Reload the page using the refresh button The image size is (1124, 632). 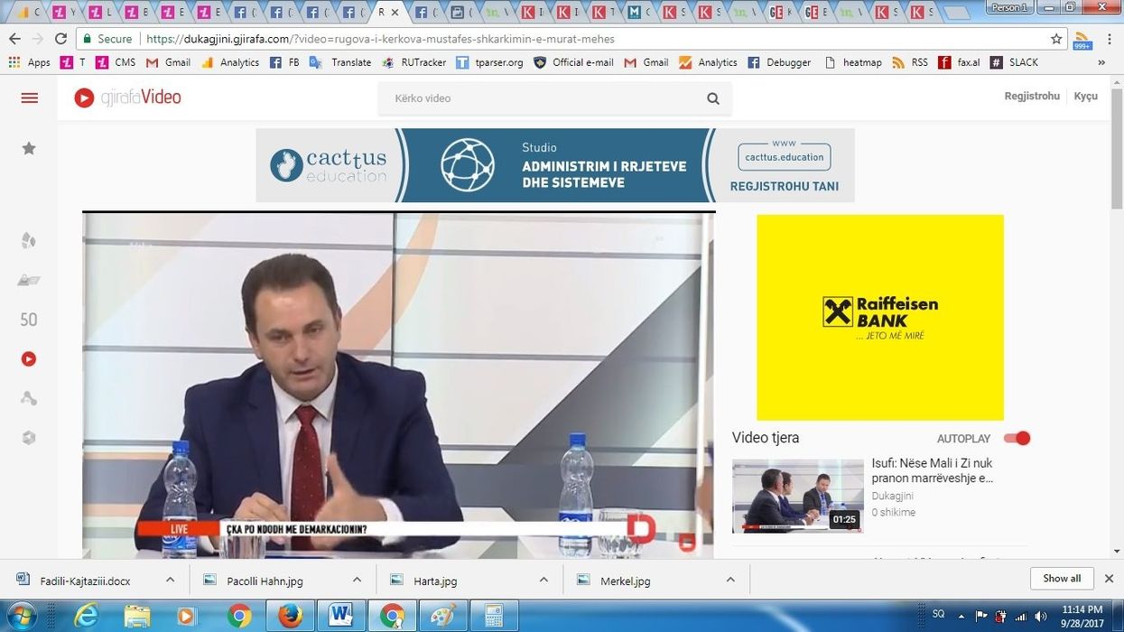coord(60,39)
